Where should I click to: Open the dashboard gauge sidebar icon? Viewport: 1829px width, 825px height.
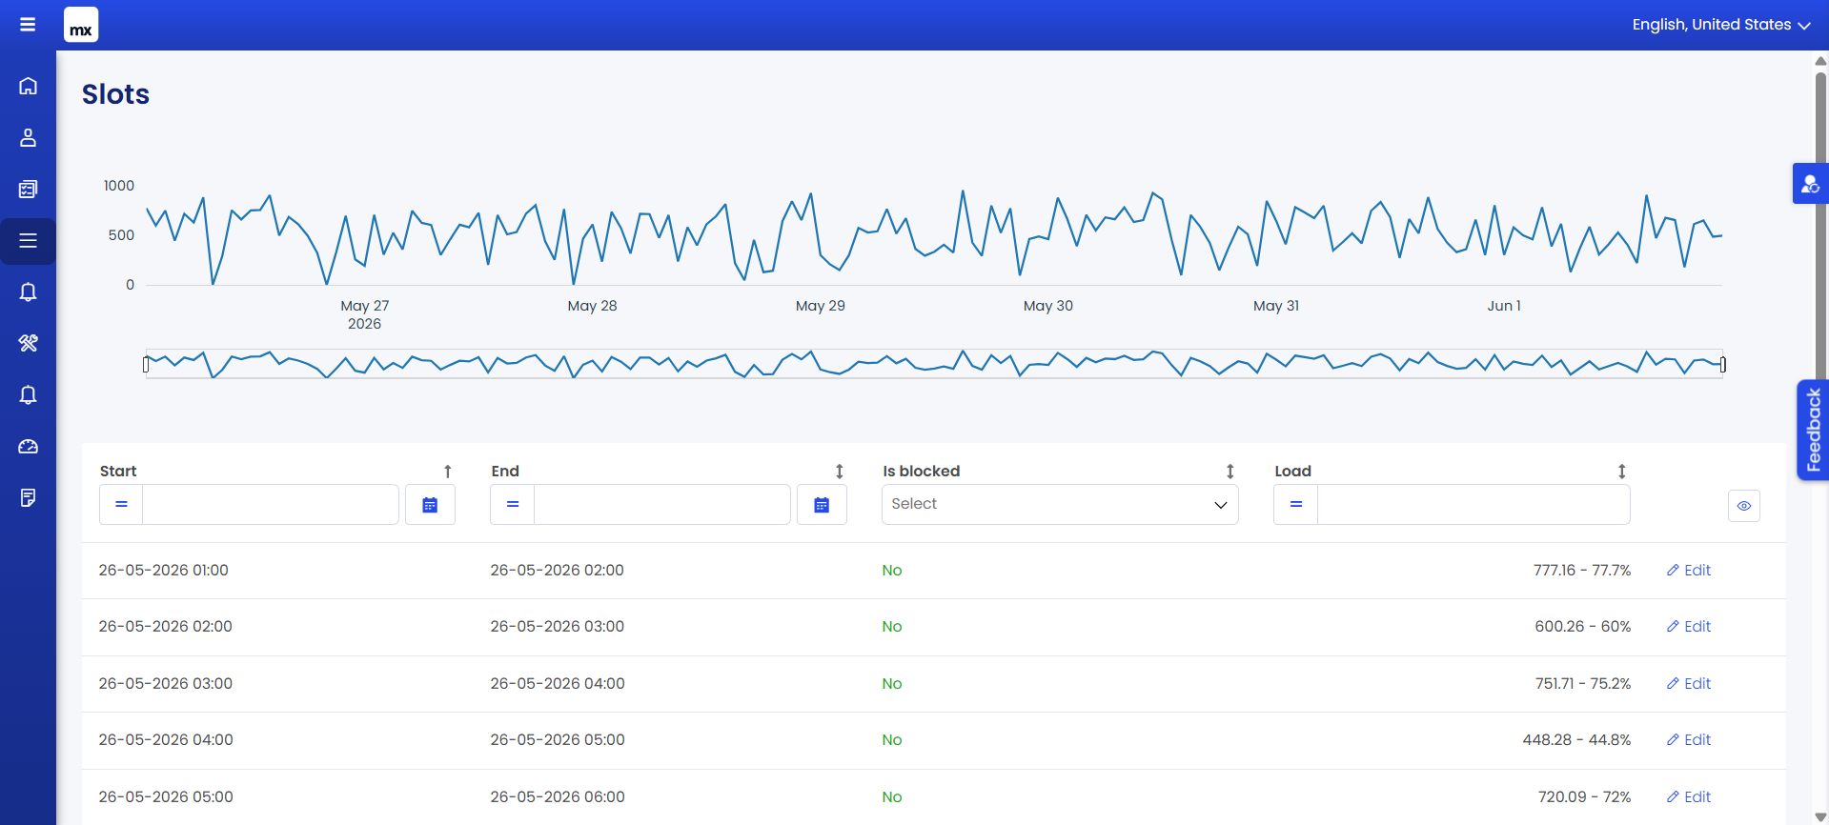pyautogui.click(x=28, y=446)
